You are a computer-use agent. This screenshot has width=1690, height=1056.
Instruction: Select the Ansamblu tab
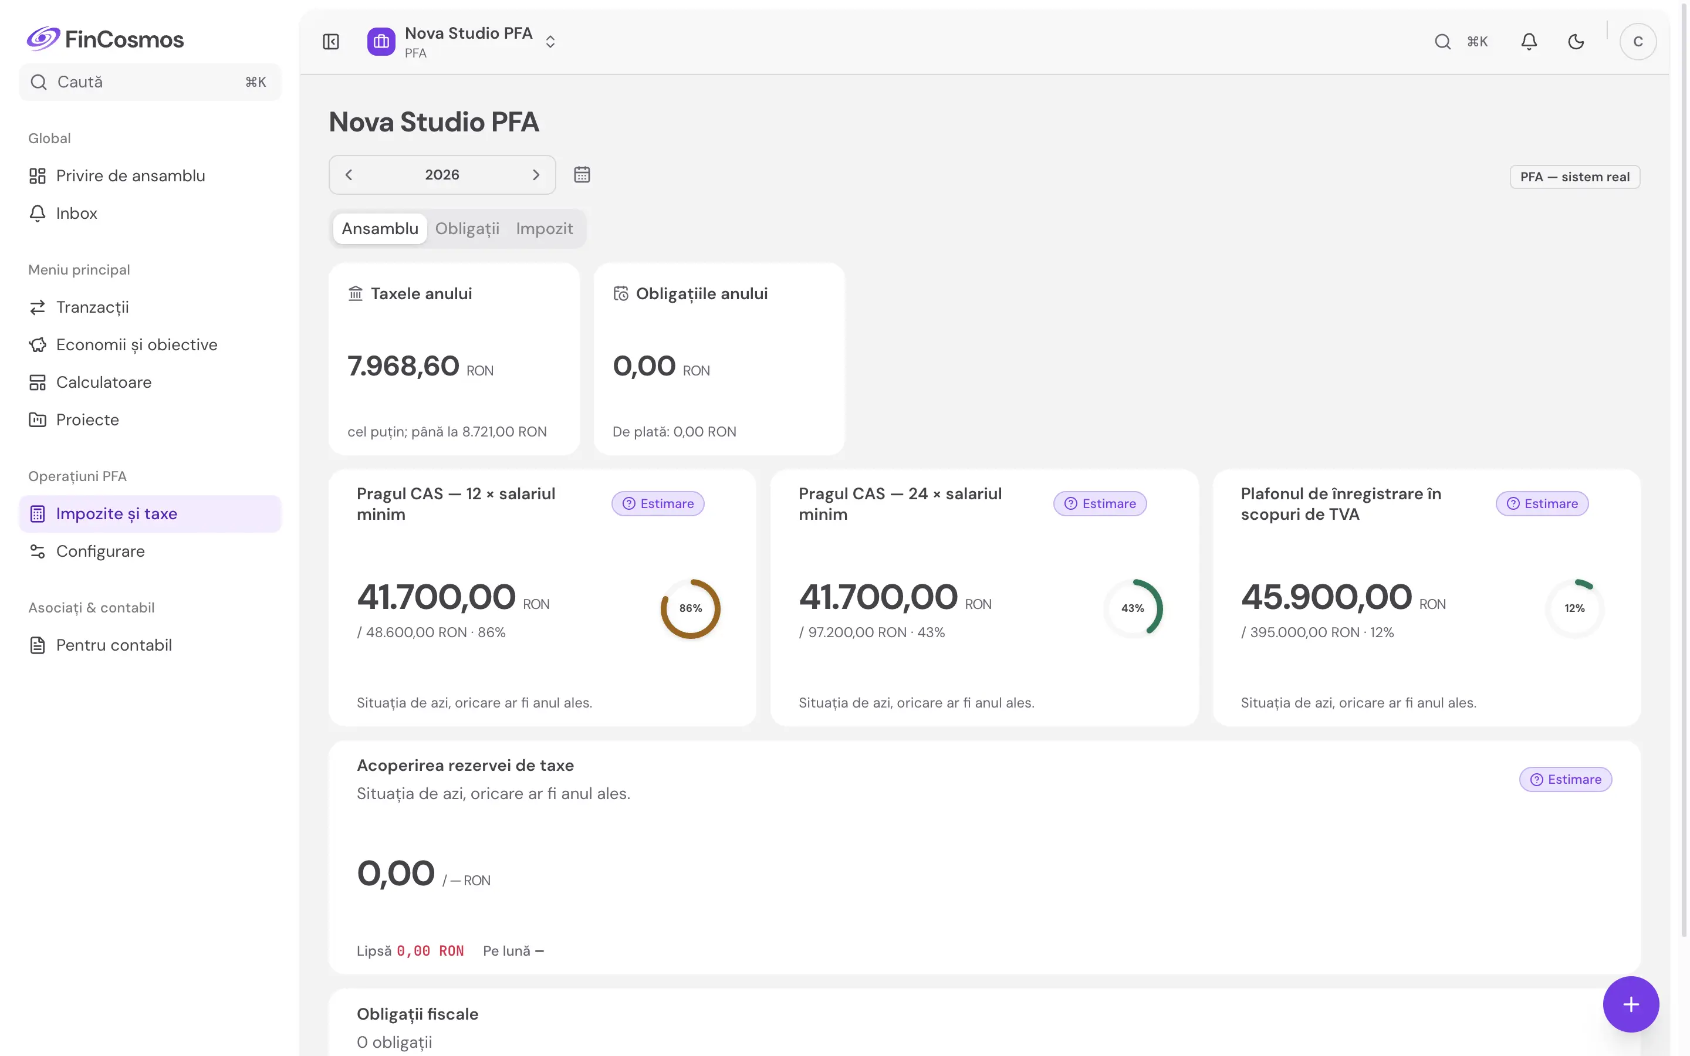click(380, 228)
